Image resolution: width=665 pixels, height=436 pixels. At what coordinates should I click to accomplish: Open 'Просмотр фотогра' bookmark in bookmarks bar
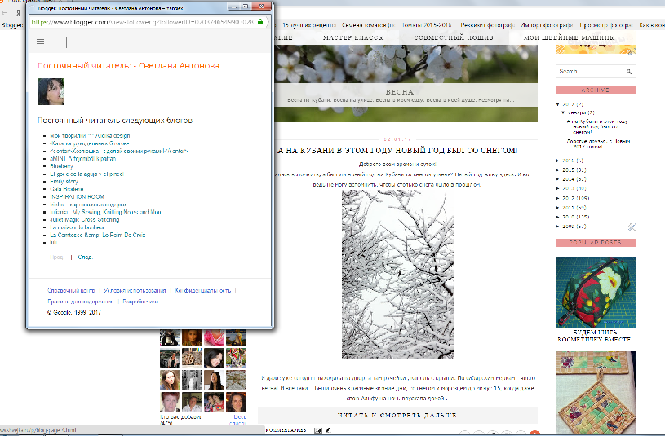click(x=606, y=25)
